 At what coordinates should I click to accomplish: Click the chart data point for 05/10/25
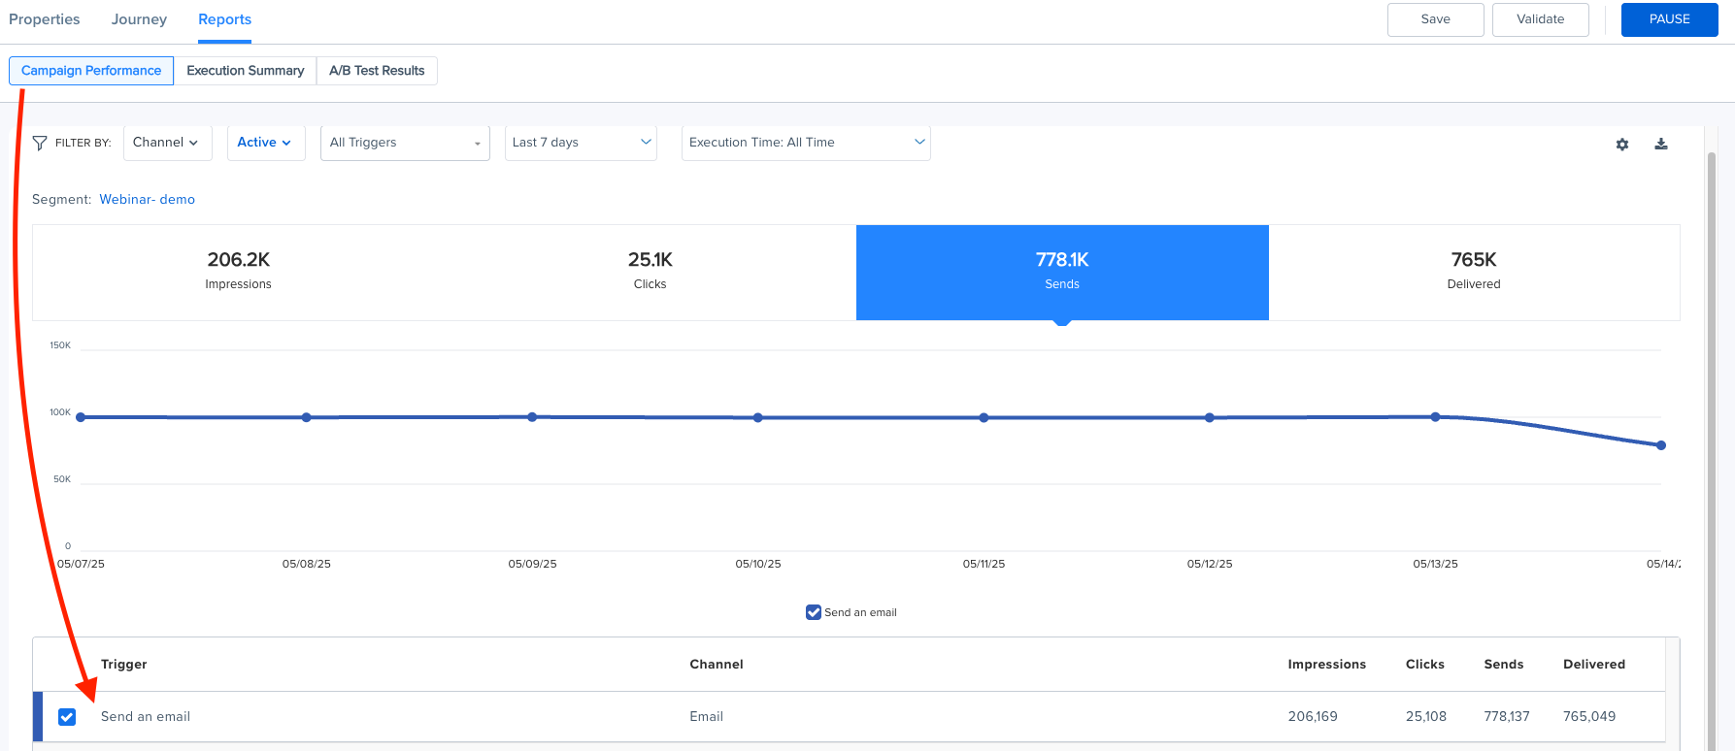coord(758,418)
